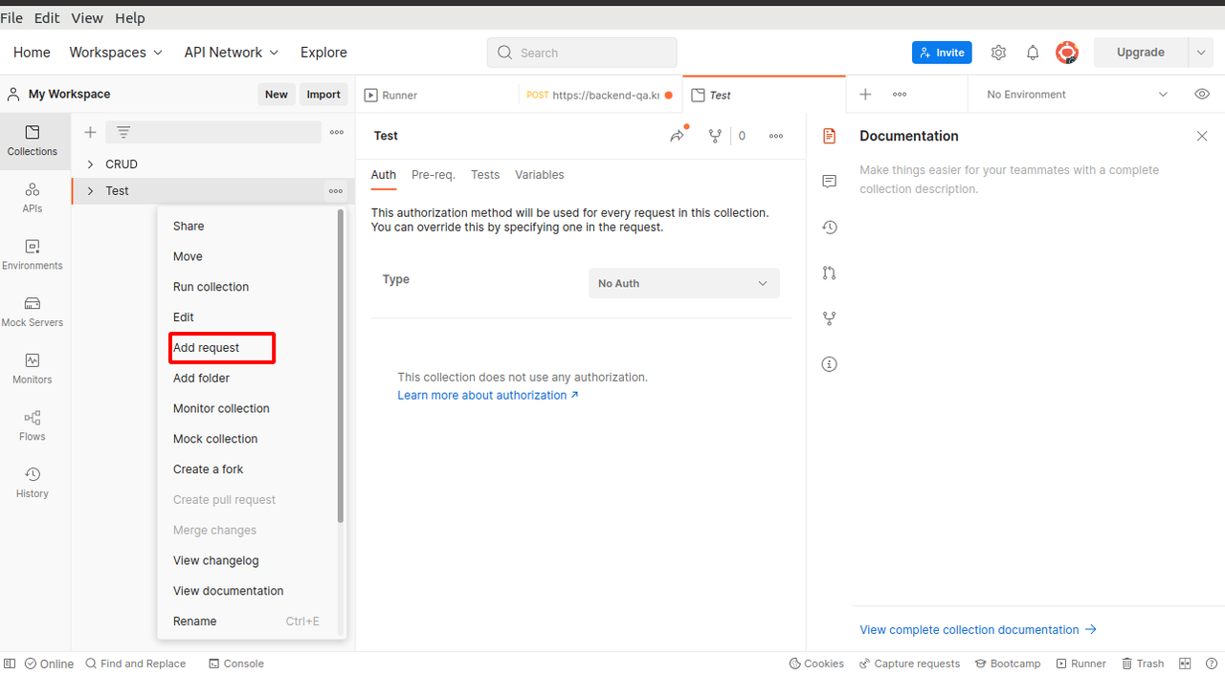
Task: Open the Workspaces dropdown
Action: point(116,53)
